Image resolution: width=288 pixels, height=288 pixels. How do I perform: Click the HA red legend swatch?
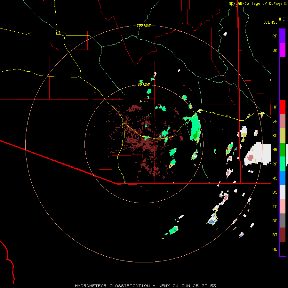(x=283, y=107)
